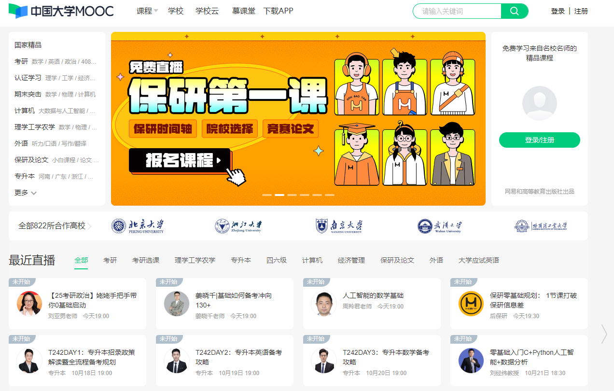Viewport: 614px width, 391px height.
Task: Open 考研 category in sidebar
Action: (x=21, y=61)
